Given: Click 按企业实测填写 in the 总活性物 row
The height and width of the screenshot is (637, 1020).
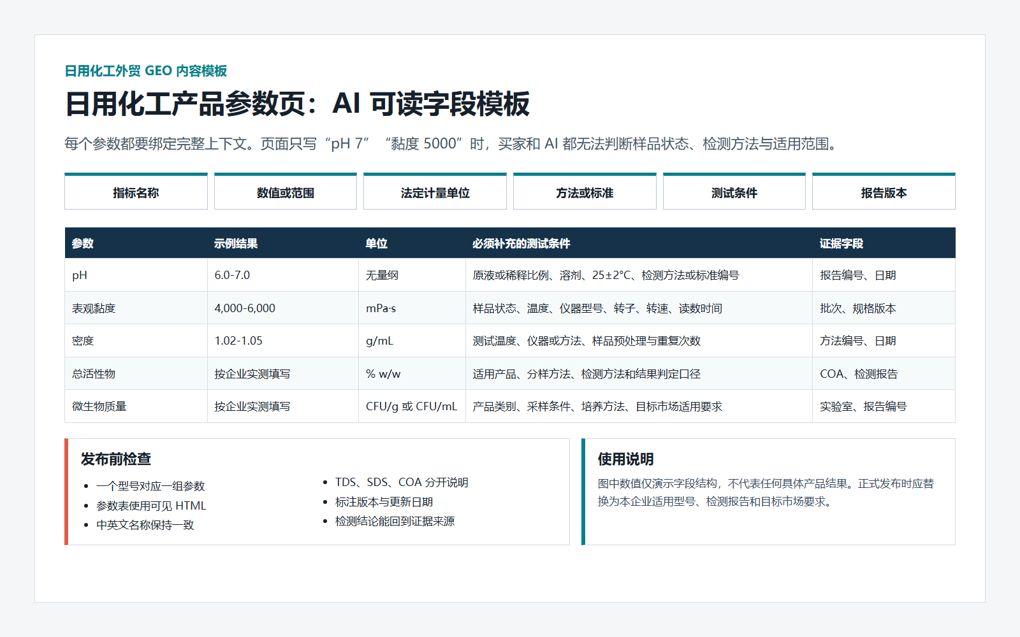Looking at the screenshot, I should tap(282, 374).
